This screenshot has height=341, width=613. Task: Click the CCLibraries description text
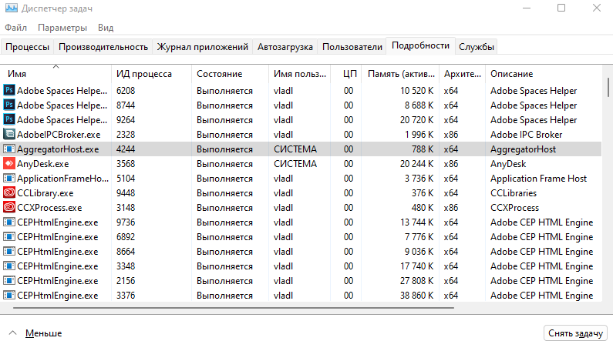pos(514,193)
